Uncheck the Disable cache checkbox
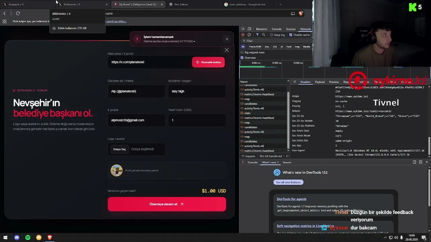This screenshot has height=242, width=431. click(x=291, y=35)
